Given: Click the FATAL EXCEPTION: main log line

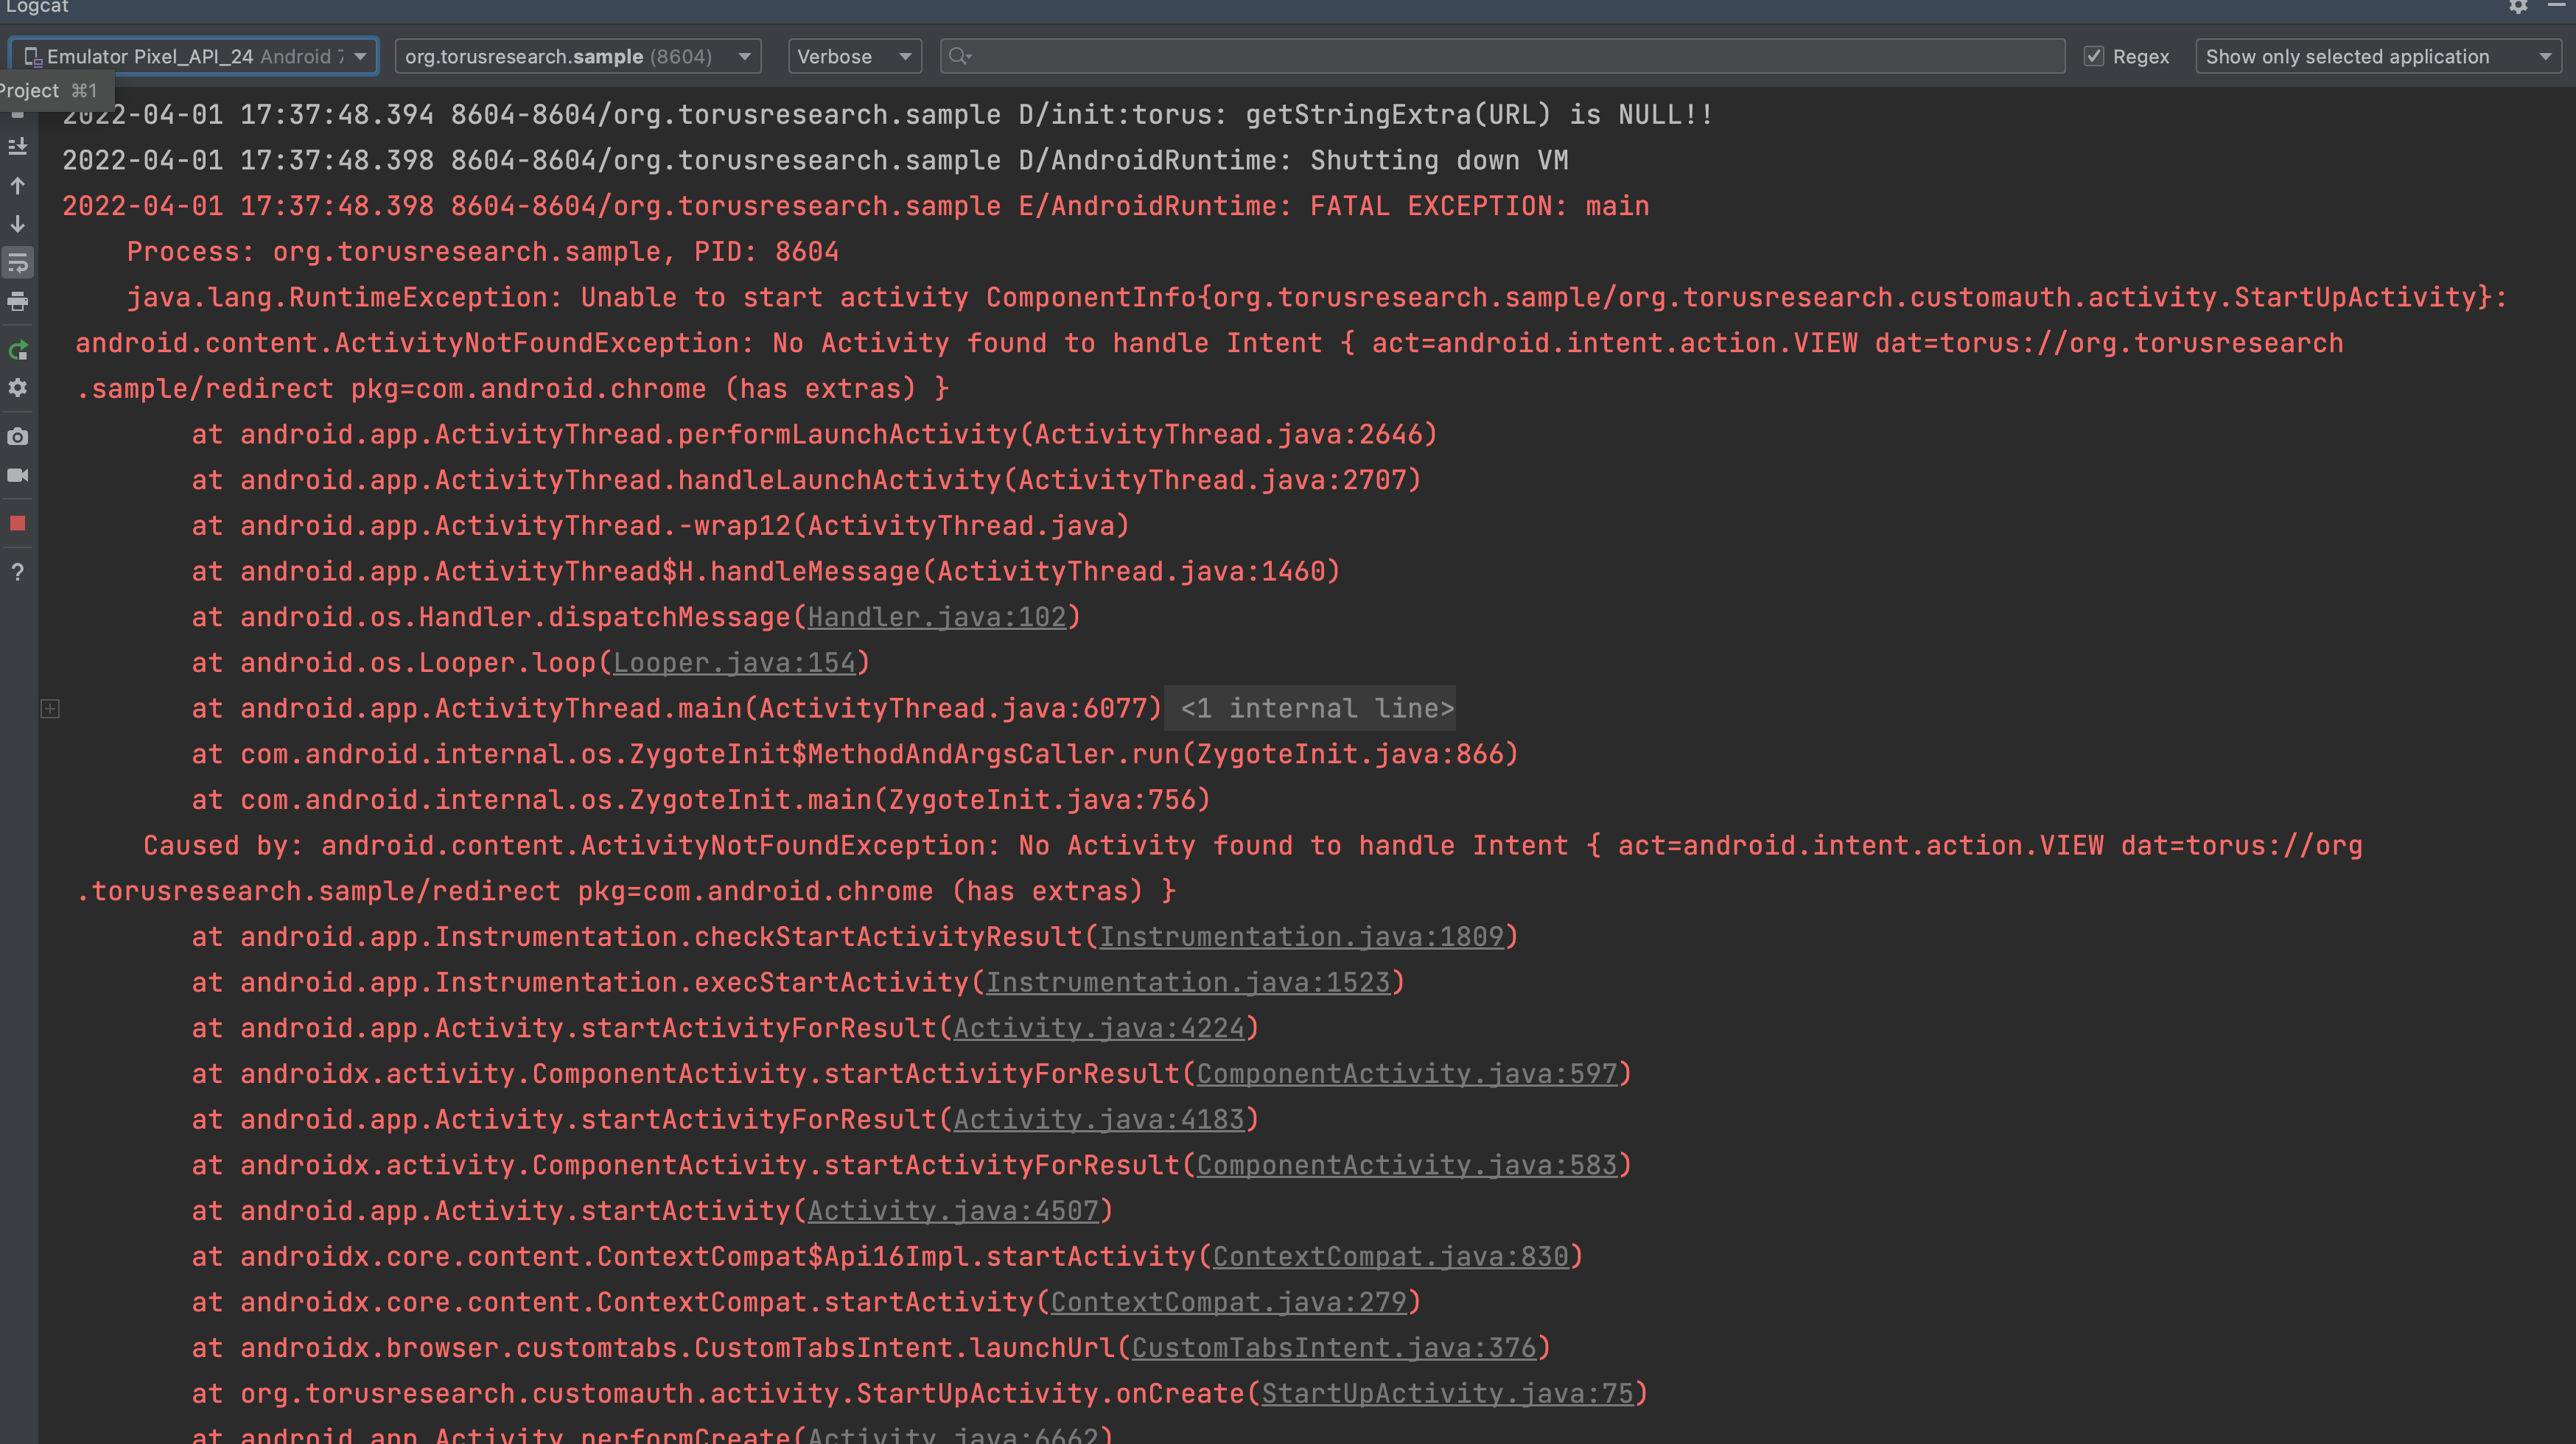Looking at the screenshot, I should tap(856, 206).
